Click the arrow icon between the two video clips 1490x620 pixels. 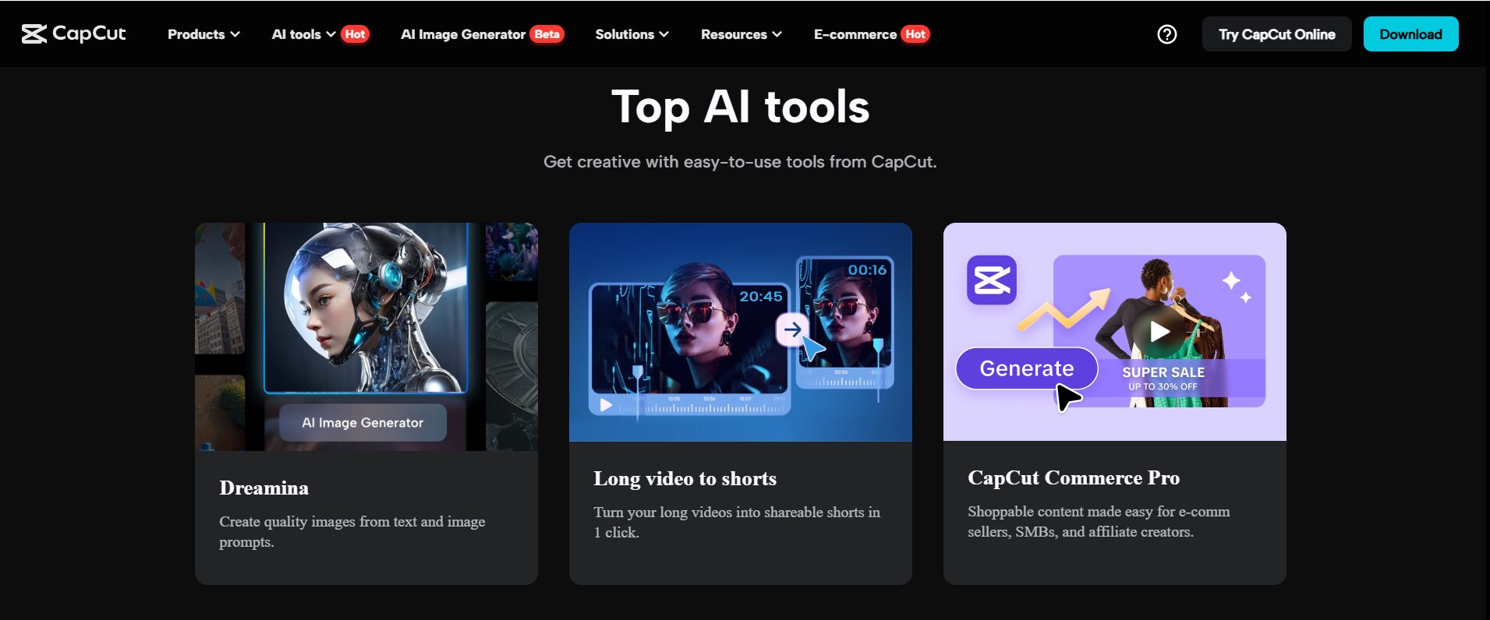[x=792, y=329]
